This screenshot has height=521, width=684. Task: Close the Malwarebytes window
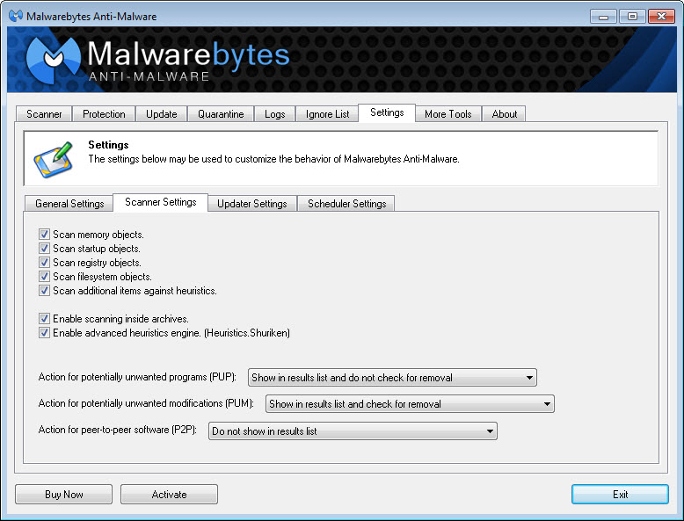661,17
